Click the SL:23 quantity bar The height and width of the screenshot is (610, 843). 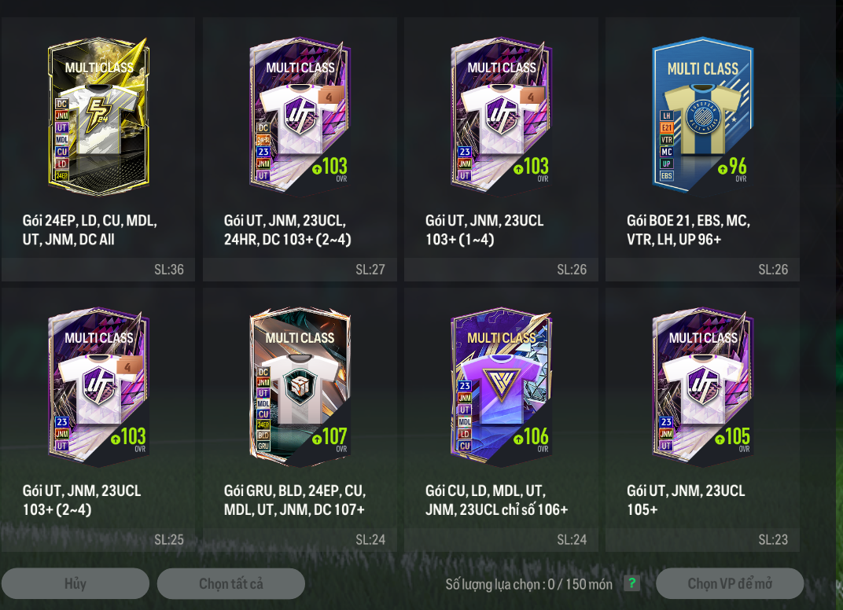click(703, 539)
